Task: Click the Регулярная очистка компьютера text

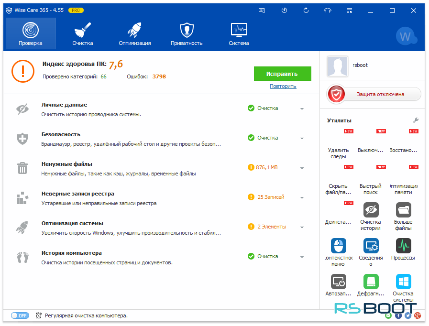Action: coord(86,315)
